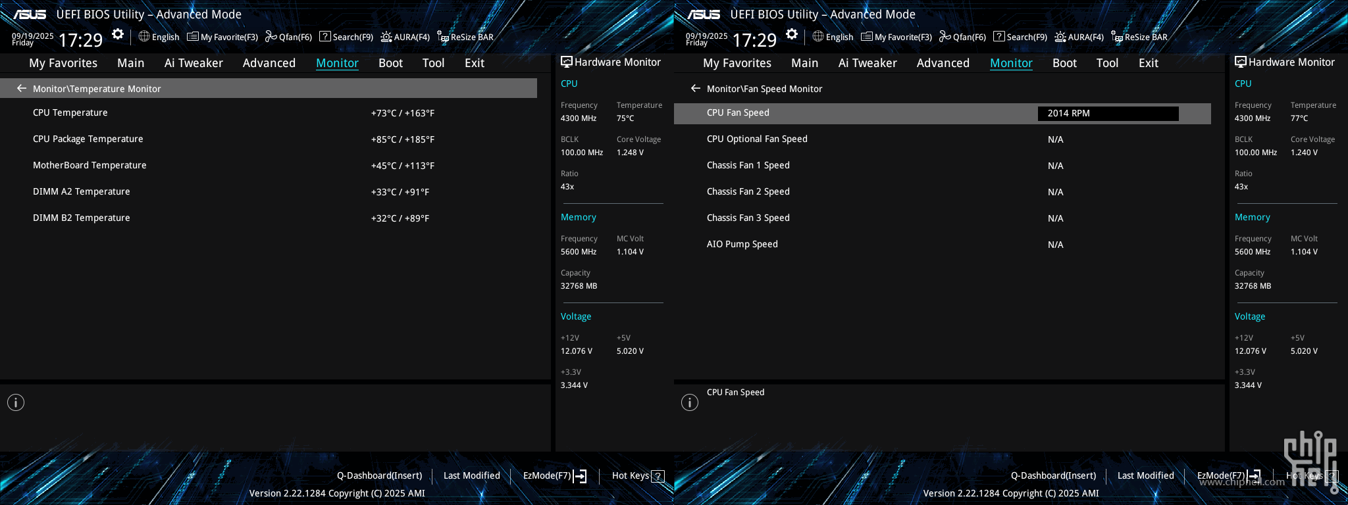This screenshot has height=505, width=1348.
Task: Select Chassis Fan 1 Speed row
Action: 943,166
